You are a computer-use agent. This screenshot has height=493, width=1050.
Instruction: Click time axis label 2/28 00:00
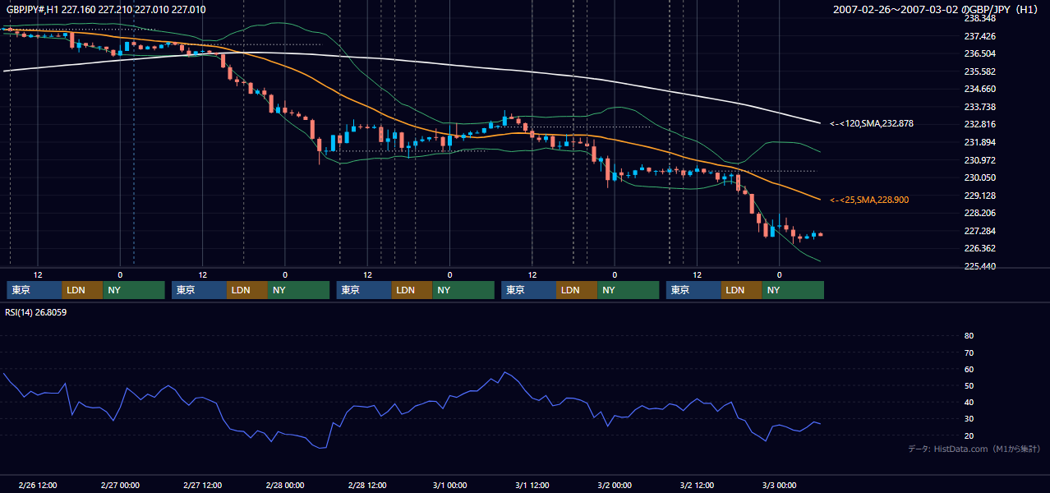pyautogui.click(x=285, y=485)
